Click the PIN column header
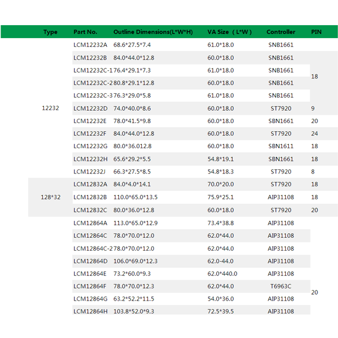This screenshot has height=338, width=338. coord(316,32)
